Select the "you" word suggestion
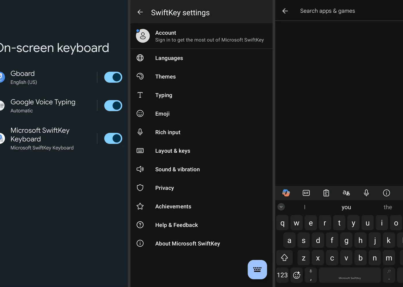The height and width of the screenshot is (287, 403). tap(346, 207)
